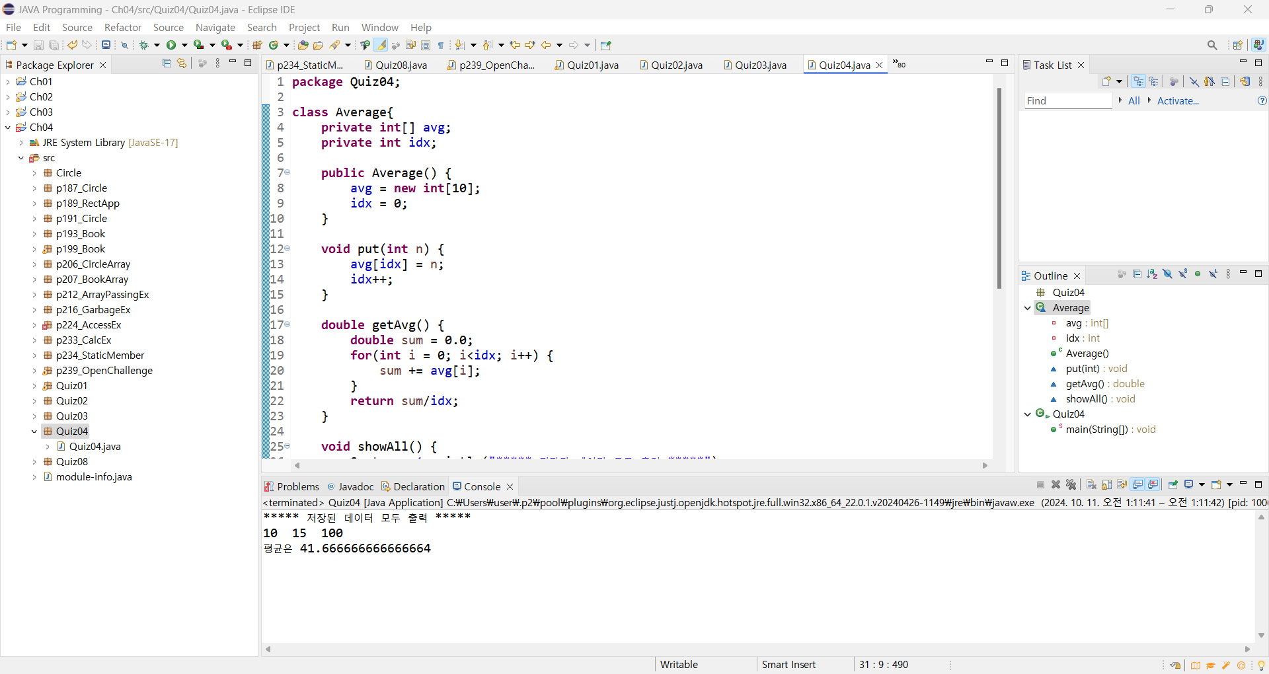Image resolution: width=1269 pixels, height=674 pixels.
Task: Click the New Task icon in Task List
Action: pos(1106,81)
